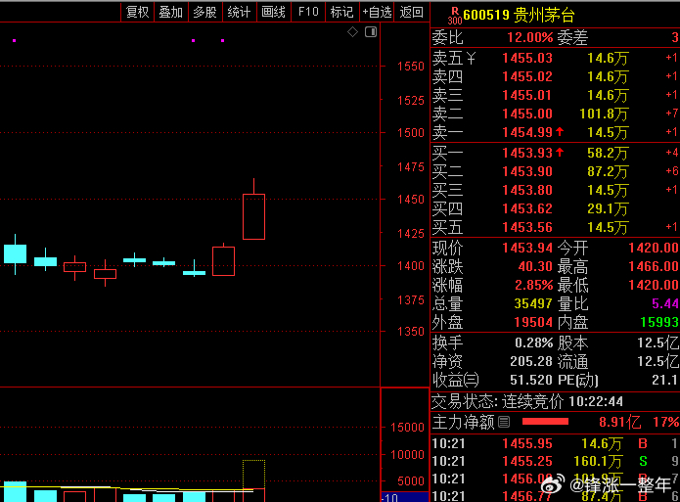Select the first cyan candlestick on chart

16,254
